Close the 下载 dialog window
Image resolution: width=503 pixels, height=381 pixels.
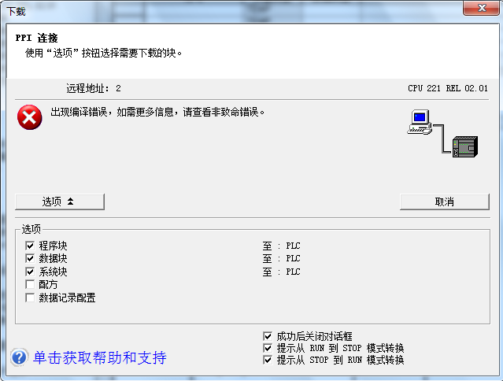tap(480, 8)
